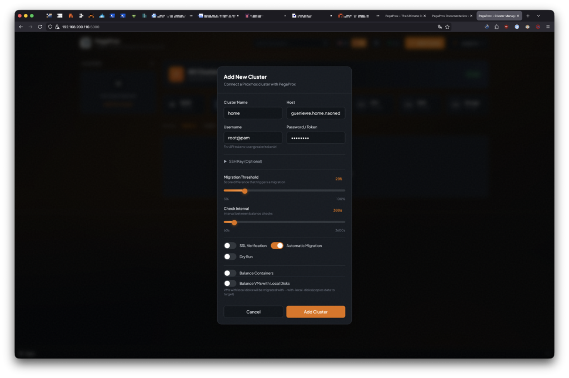Screen dimensions: 569x378
Task: Open a new tab with the plus icon
Action: click(528, 16)
